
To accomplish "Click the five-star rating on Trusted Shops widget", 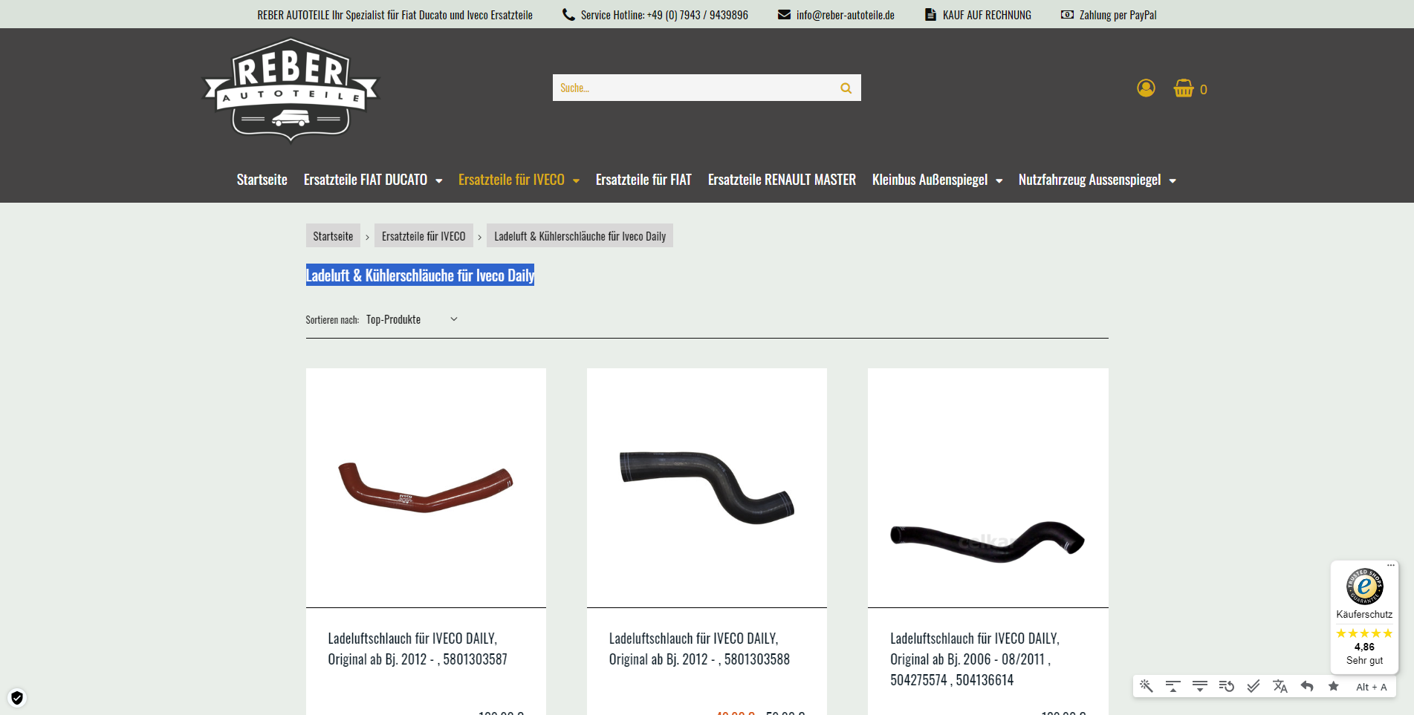I will click(1364, 633).
